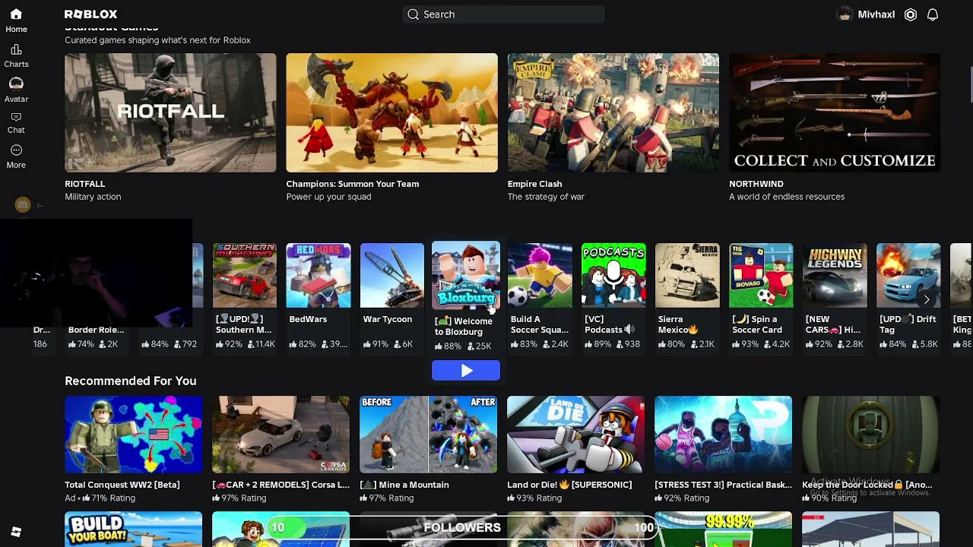Open the notifications bell
The image size is (973, 547).
[933, 14]
